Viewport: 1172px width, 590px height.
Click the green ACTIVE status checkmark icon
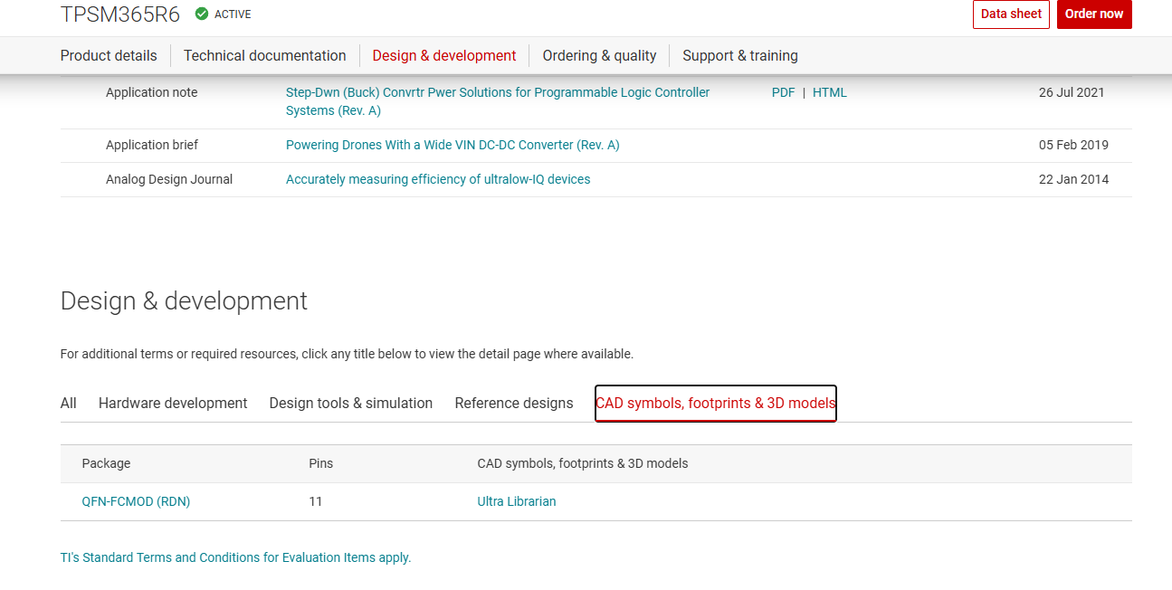(x=202, y=14)
